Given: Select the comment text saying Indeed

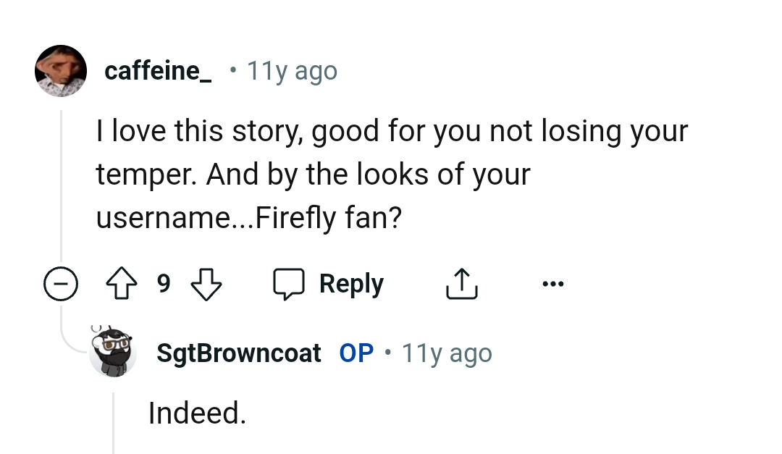Looking at the screenshot, I should [x=195, y=413].
